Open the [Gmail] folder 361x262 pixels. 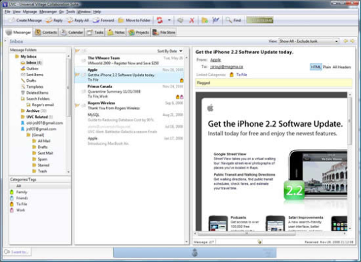tap(35, 135)
